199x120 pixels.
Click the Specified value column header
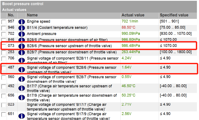174,15
